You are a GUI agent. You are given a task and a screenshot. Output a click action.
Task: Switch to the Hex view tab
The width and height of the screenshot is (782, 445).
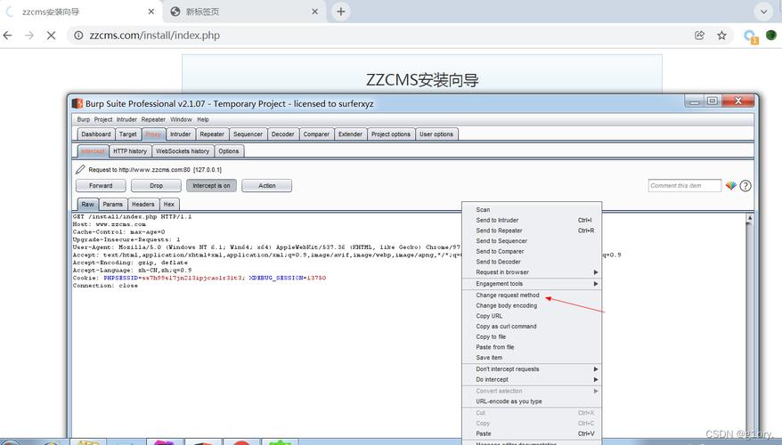click(169, 205)
